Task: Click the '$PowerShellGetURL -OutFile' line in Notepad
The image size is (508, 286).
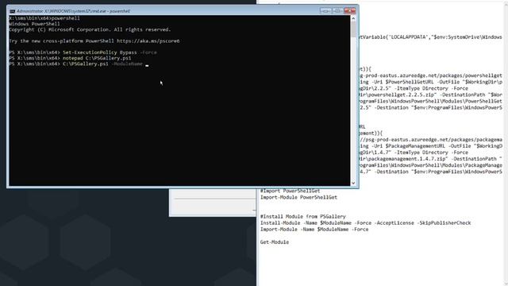Action: click(x=430, y=82)
